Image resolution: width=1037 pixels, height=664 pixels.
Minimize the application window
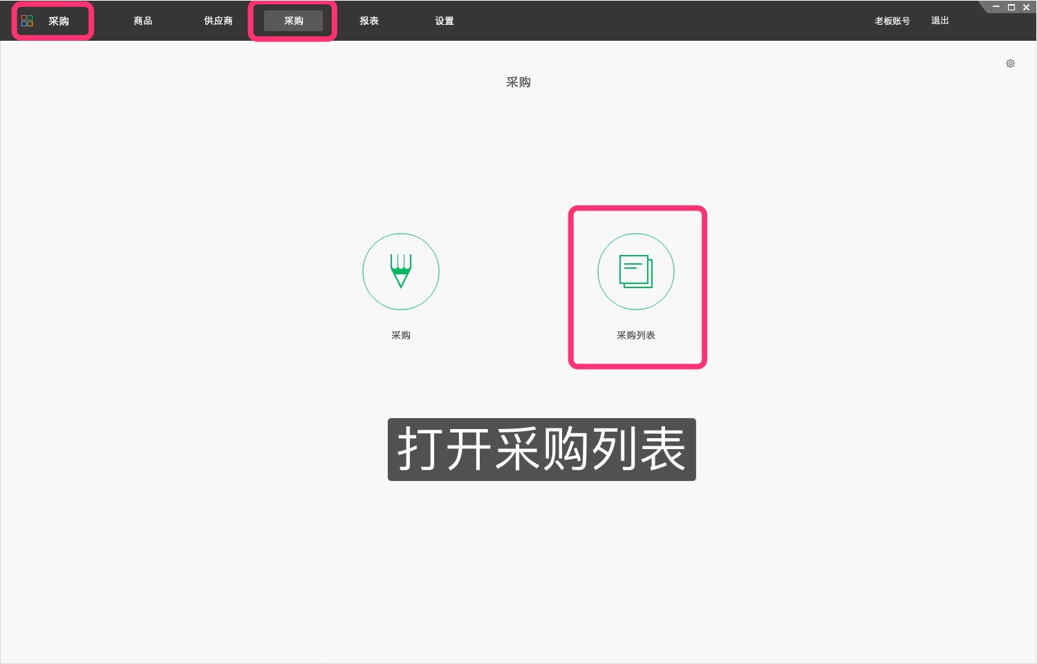[996, 7]
